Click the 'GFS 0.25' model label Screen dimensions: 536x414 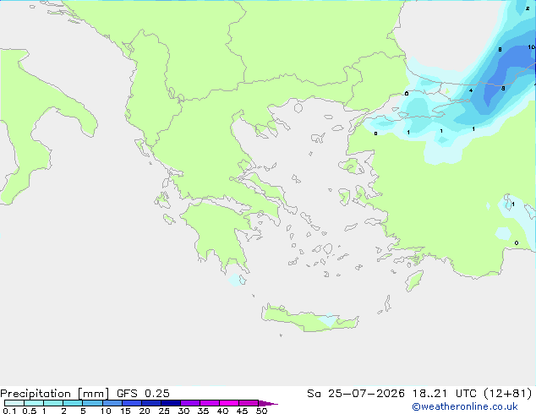point(143,394)
